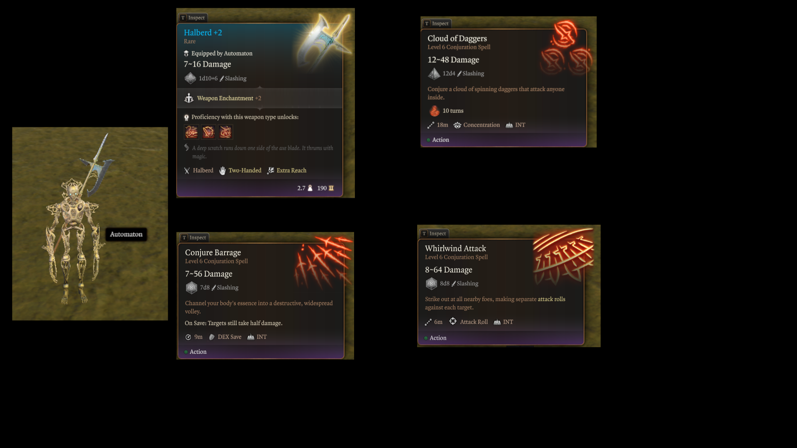Click the first weapon proficiency skill icon
797x448 pixels.
pos(191,132)
